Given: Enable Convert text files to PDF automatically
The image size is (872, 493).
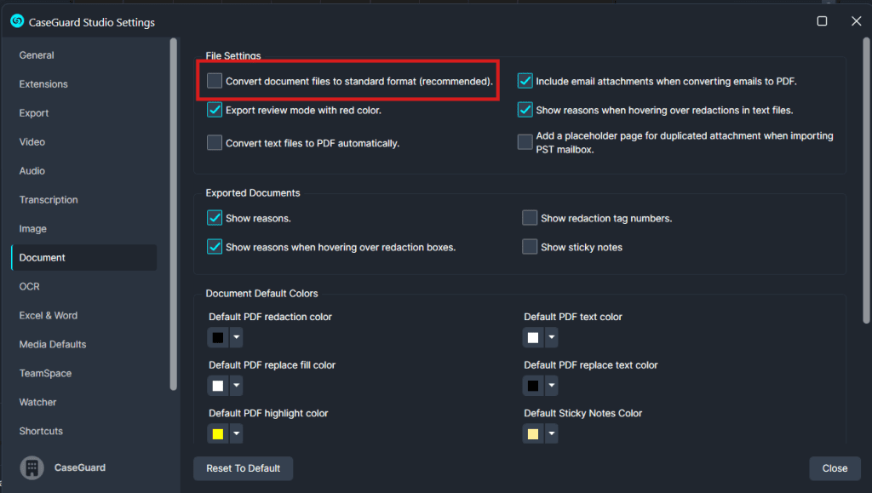Looking at the screenshot, I should 215,143.
